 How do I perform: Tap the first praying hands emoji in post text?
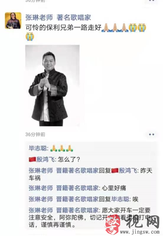(x=106, y=28)
